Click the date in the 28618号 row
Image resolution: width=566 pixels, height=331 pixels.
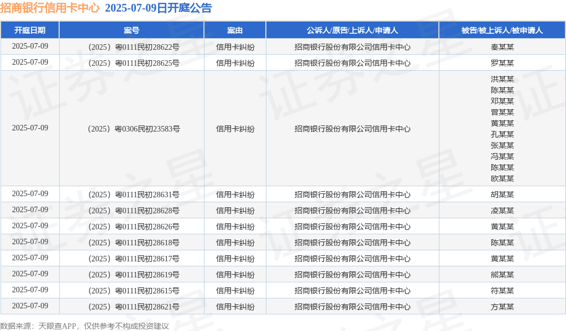pos(30,241)
